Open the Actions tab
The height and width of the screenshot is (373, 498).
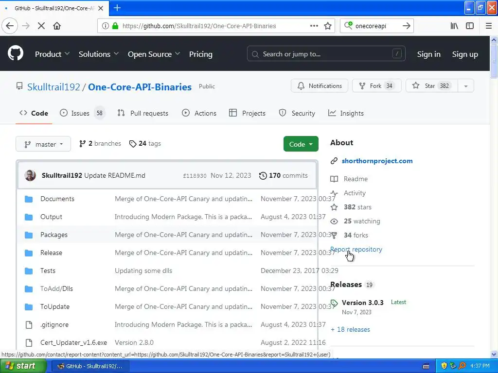[x=199, y=113]
